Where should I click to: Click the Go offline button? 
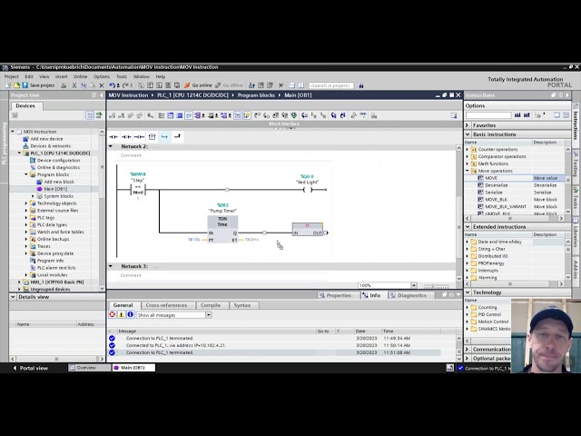coord(230,85)
